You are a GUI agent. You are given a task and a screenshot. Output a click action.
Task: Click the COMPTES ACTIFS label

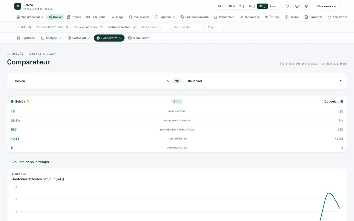click(x=177, y=148)
